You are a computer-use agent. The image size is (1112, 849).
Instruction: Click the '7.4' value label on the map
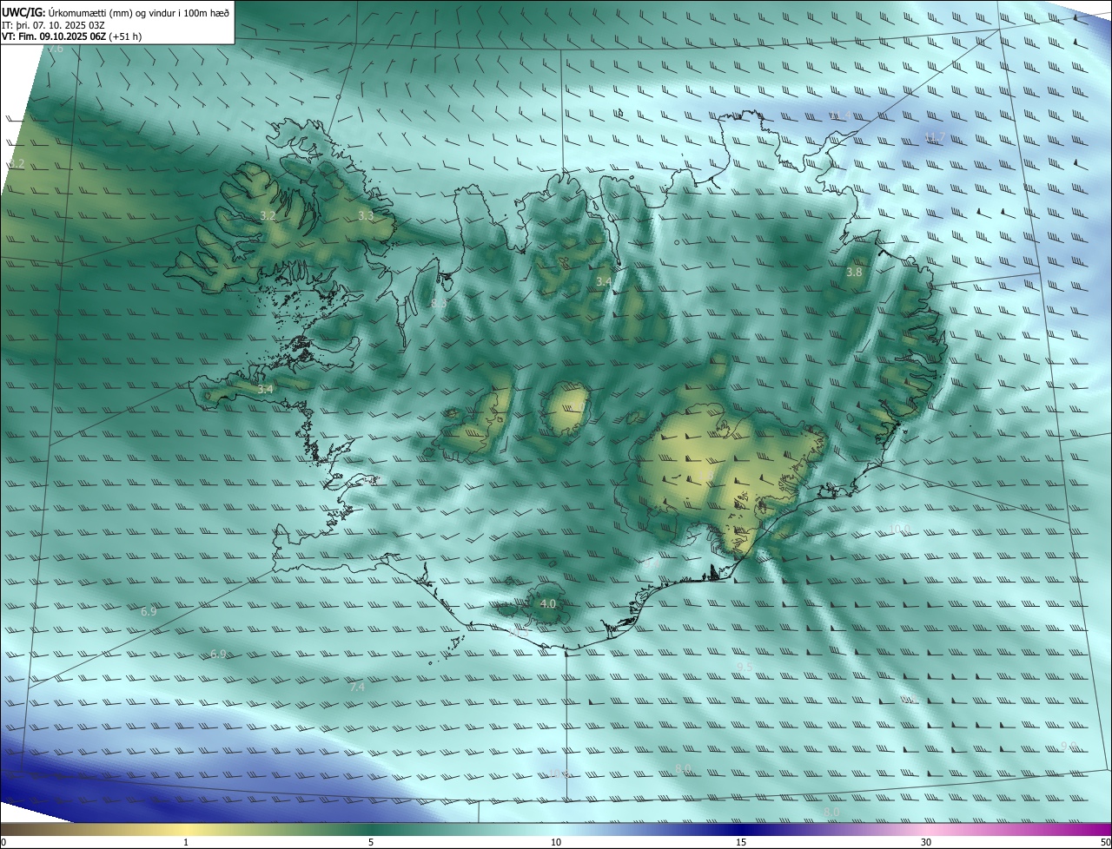pos(357,687)
